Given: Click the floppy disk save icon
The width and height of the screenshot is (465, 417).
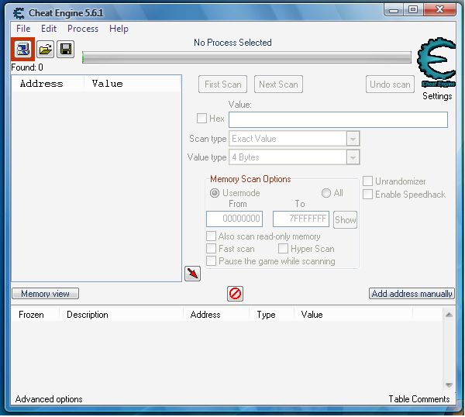Looking at the screenshot, I should [66, 49].
